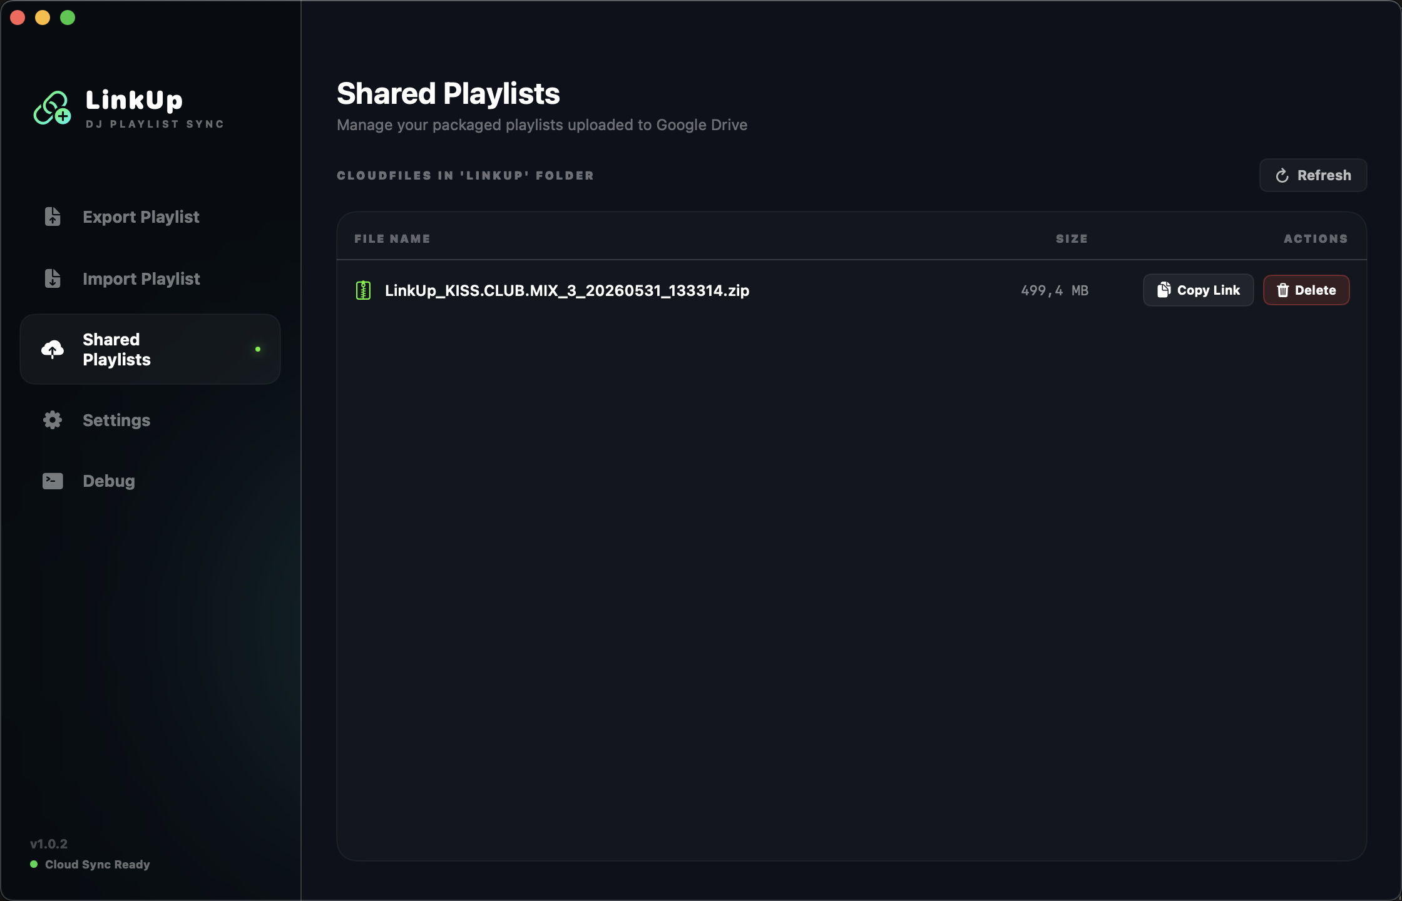This screenshot has width=1402, height=901.
Task: Click the Import Playlist file icon
Action: [x=53, y=278]
